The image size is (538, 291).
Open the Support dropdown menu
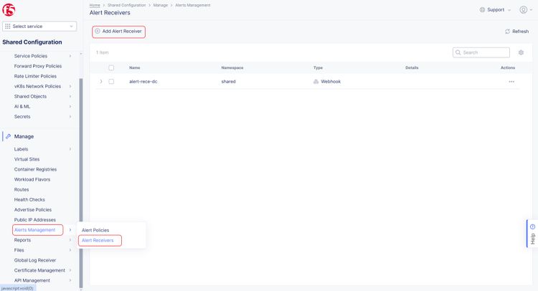pos(496,10)
